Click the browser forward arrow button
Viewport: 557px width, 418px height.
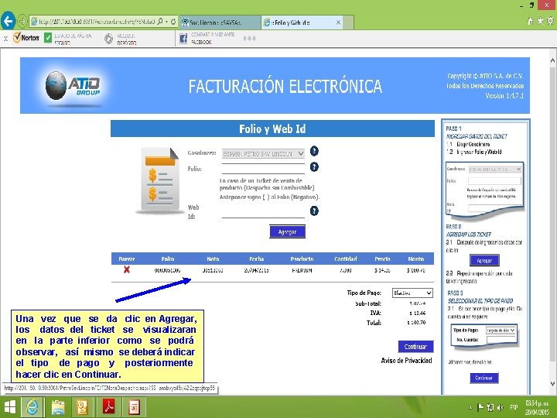(22, 22)
